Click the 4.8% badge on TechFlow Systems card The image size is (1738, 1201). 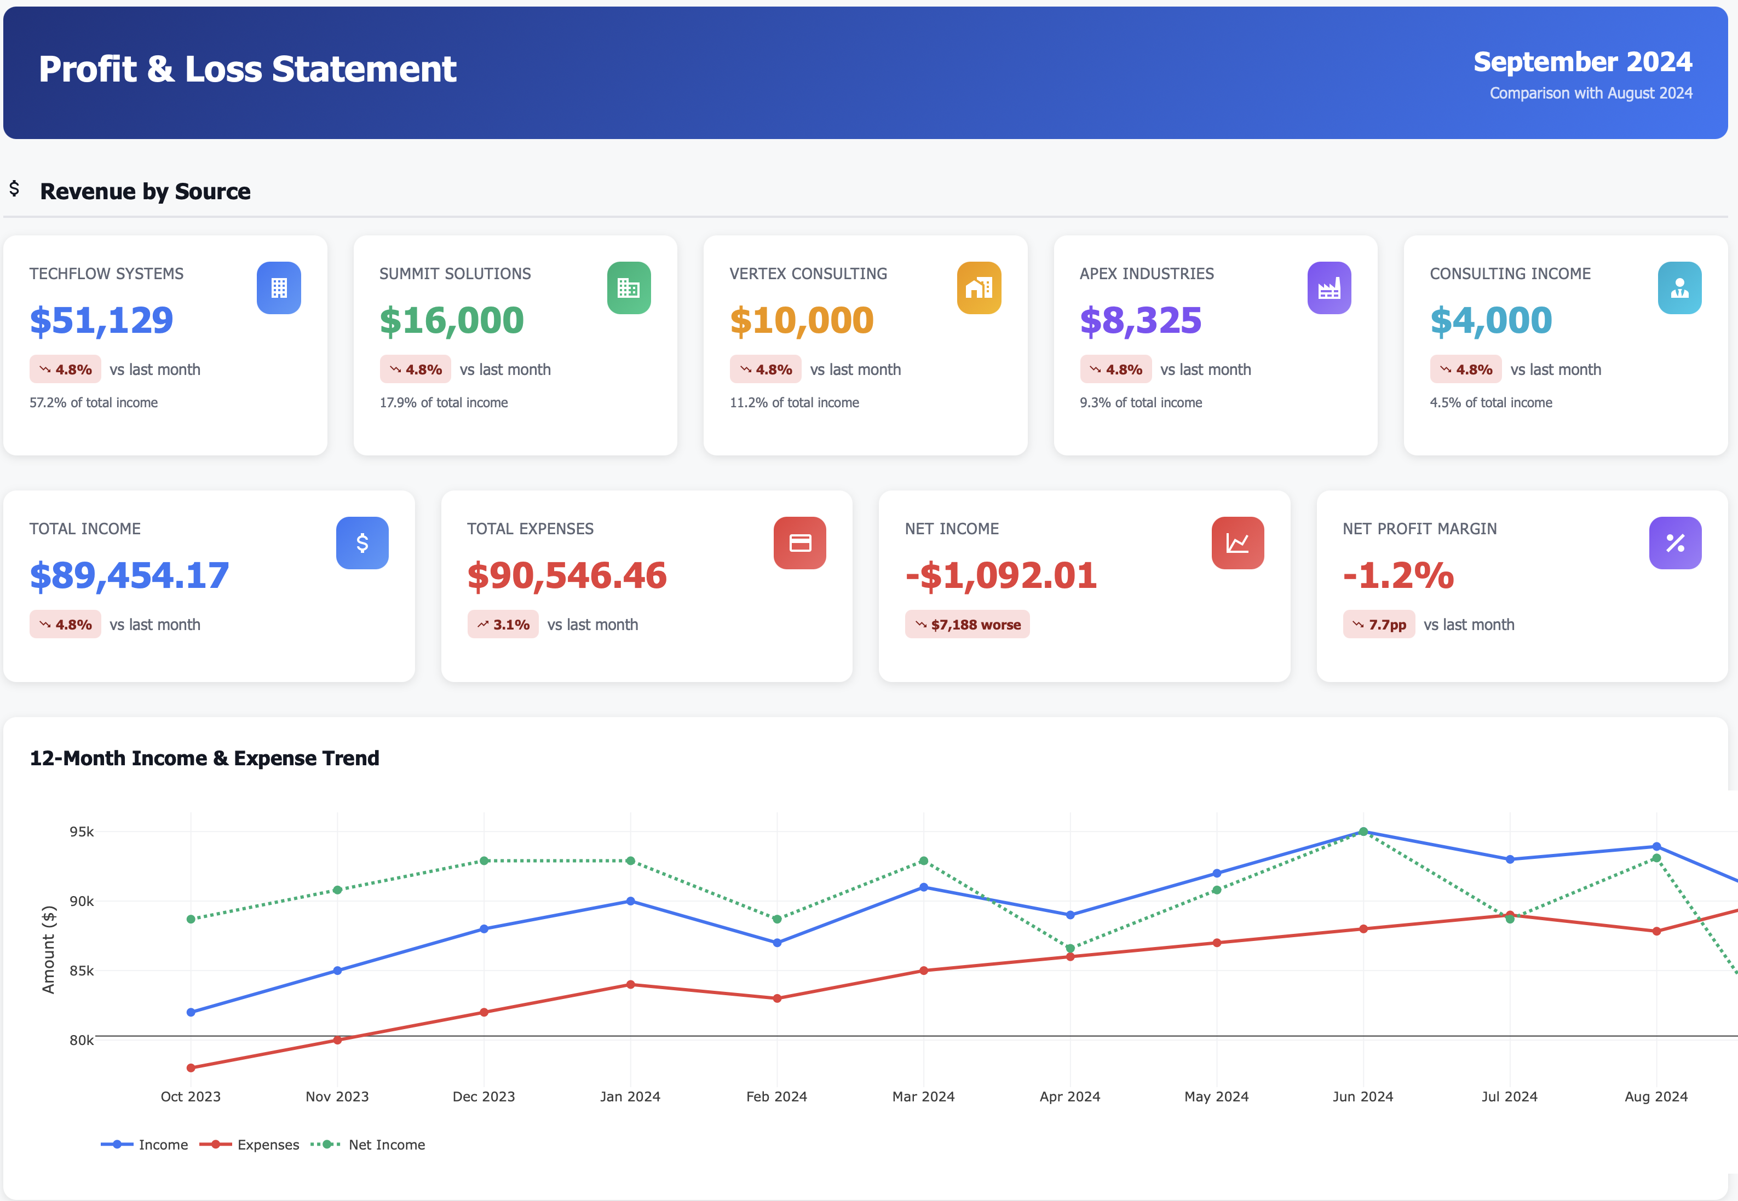click(x=66, y=369)
